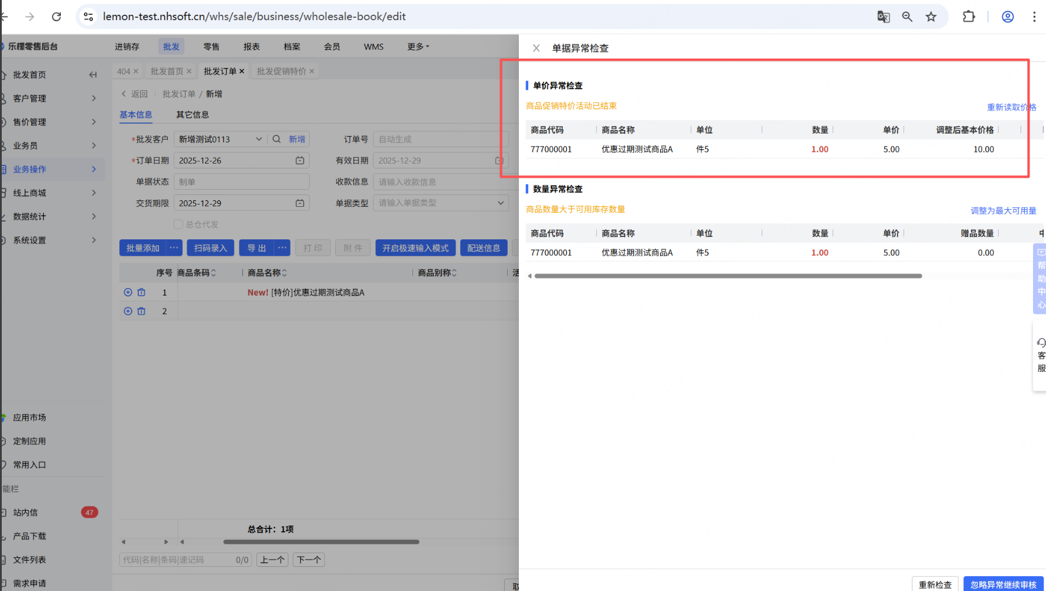Click the order table's bottom horizontal scrollbar

[x=321, y=541]
